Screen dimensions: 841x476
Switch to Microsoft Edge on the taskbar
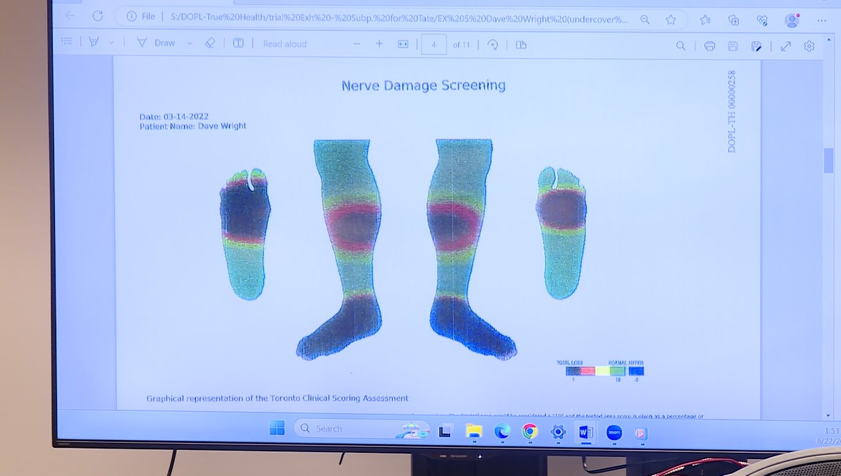502,431
